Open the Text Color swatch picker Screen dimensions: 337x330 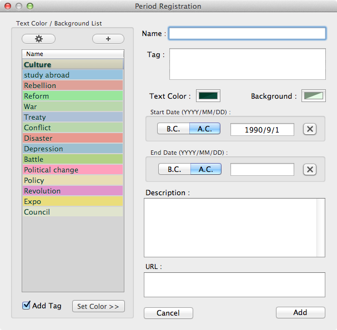208,96
